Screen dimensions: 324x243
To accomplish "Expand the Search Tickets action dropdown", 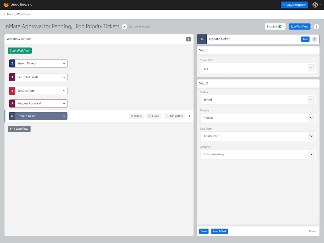I will coord(64,63).
